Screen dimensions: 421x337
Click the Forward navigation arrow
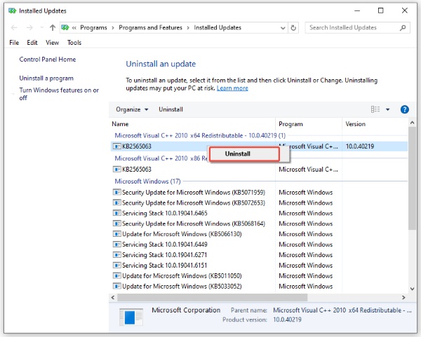(x=29, y=27)
